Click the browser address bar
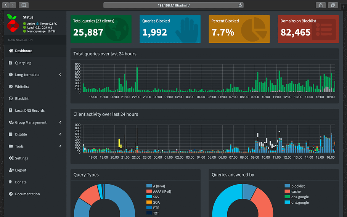This screenshot has width=347, height=217. (173, 5)
